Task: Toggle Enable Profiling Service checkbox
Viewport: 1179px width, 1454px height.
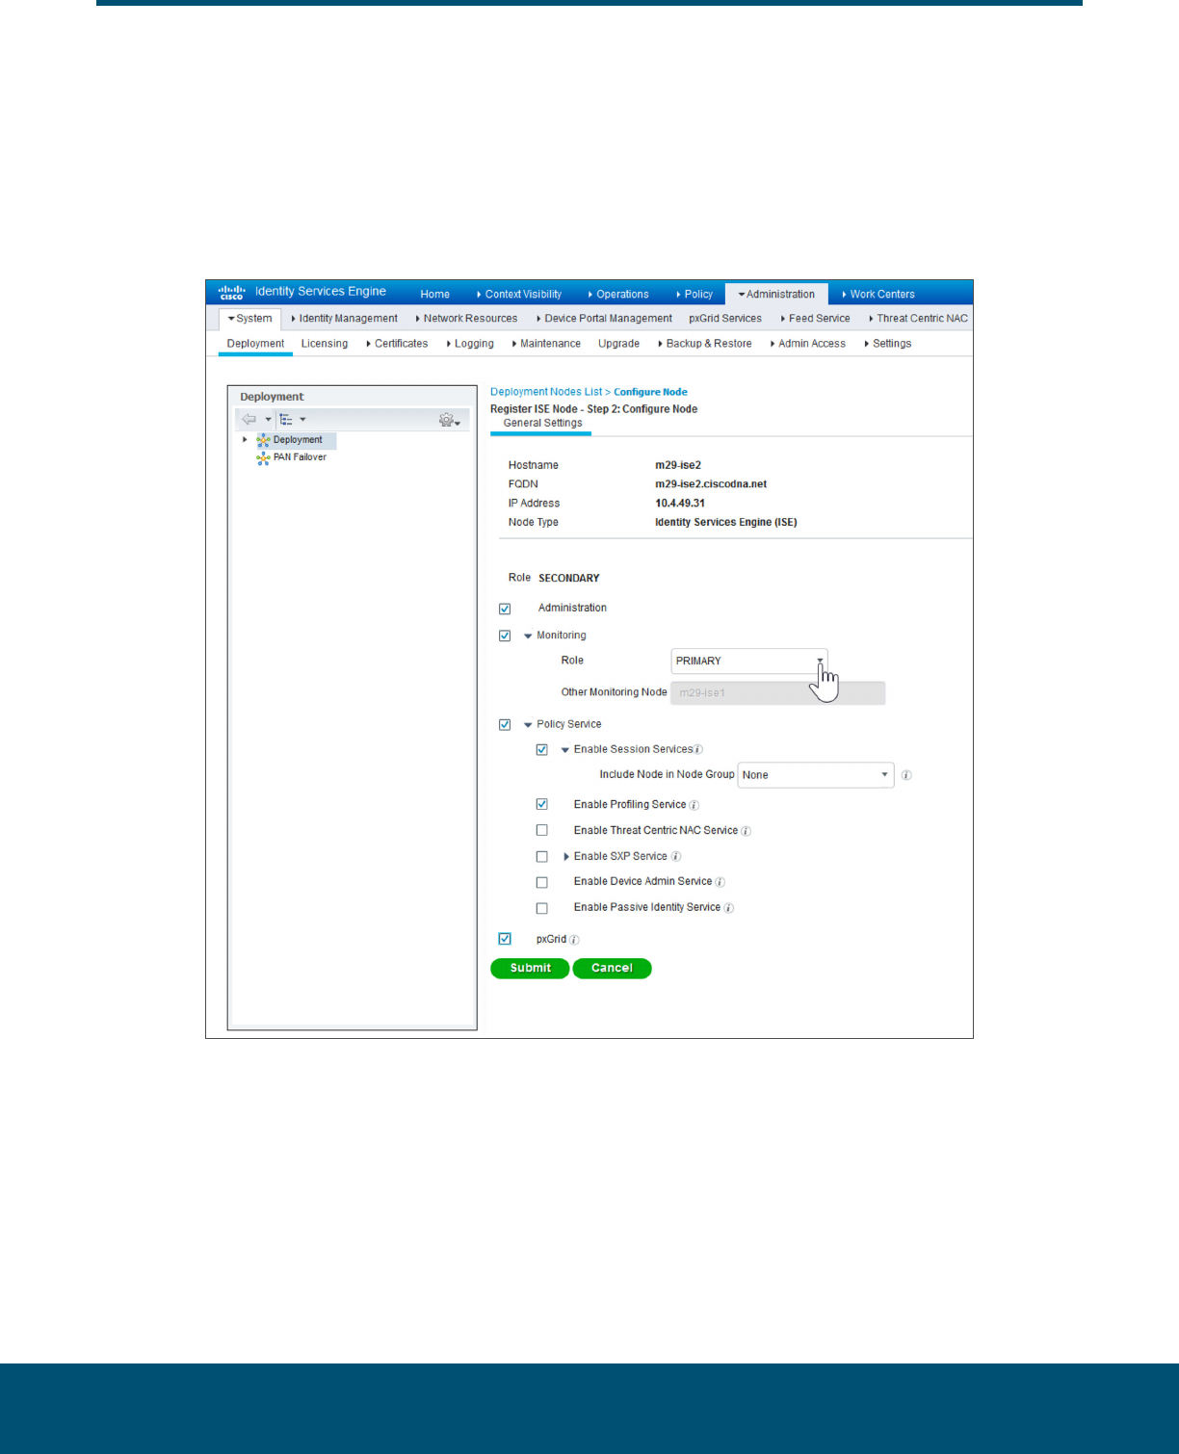Action: pyautogui.click(x=542, y=804)
